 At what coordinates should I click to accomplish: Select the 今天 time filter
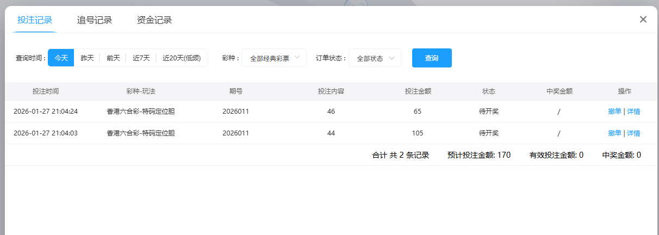[61, 58]
